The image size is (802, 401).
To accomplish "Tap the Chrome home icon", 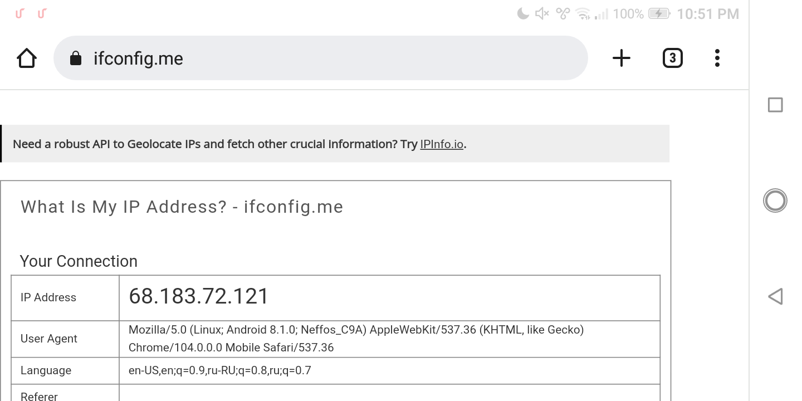I will coord(27,58).
